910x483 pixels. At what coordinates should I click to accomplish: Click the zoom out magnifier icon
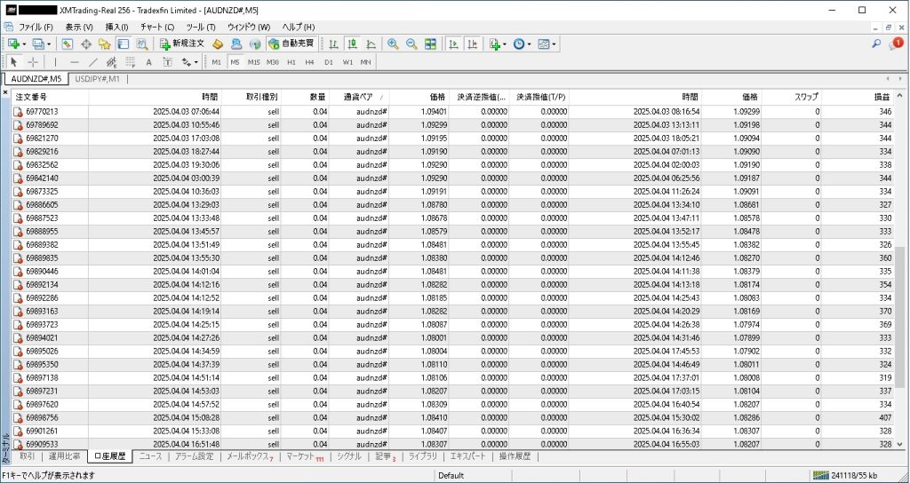point(411,44)
